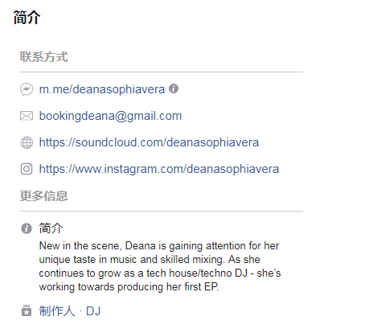Open the DJ category link
This screenshot has height=333, width=373.
[x=93, y=311]
